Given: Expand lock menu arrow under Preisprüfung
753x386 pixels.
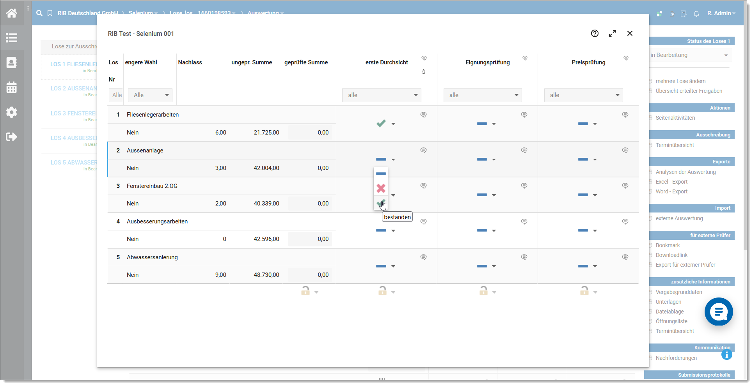Looking at the screenshot, I should [x=595, y=292].
